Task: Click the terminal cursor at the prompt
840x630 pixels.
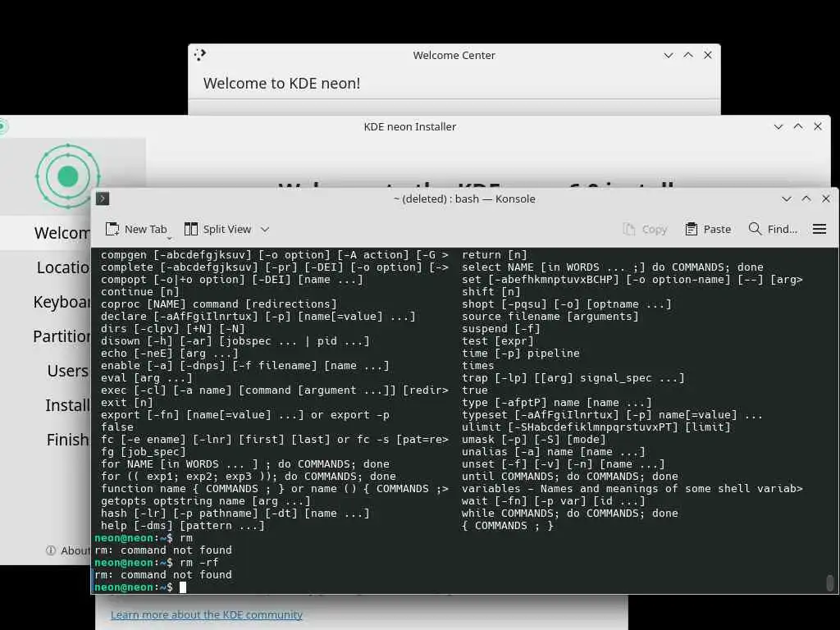Action: point(183,587)
